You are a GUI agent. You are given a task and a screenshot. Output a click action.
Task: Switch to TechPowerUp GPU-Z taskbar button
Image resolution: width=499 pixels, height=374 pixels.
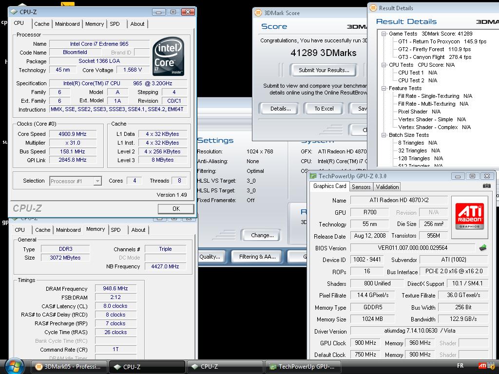pos(303,367)
